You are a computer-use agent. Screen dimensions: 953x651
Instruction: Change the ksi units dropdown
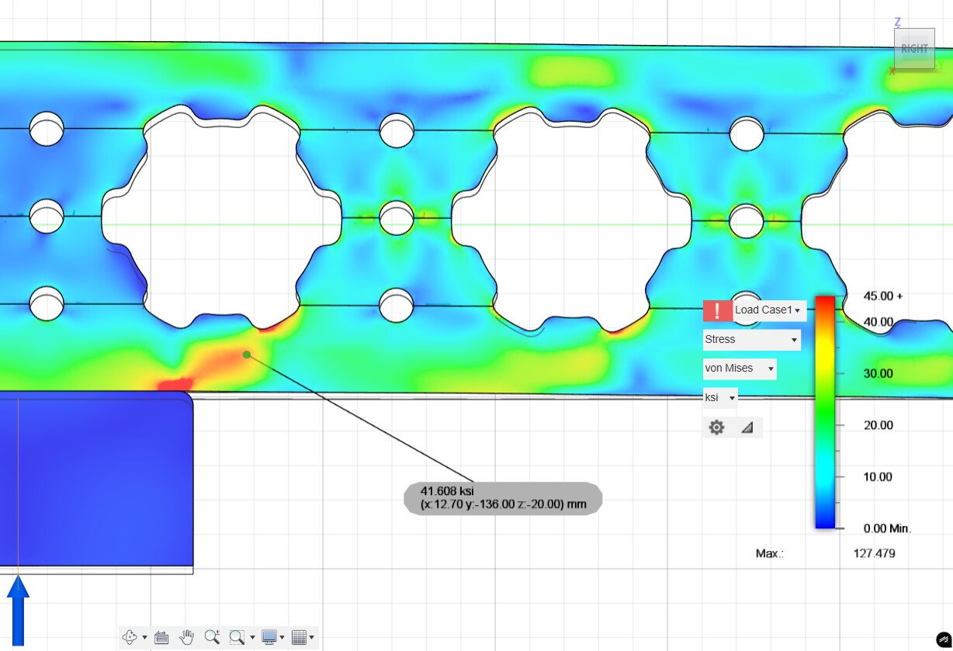720,397
